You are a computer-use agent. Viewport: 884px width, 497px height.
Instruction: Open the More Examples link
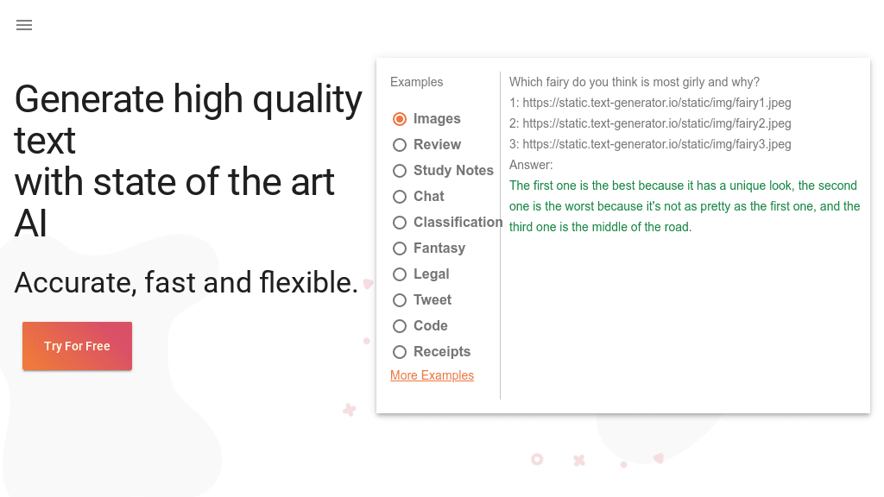(x=432, y=375)
